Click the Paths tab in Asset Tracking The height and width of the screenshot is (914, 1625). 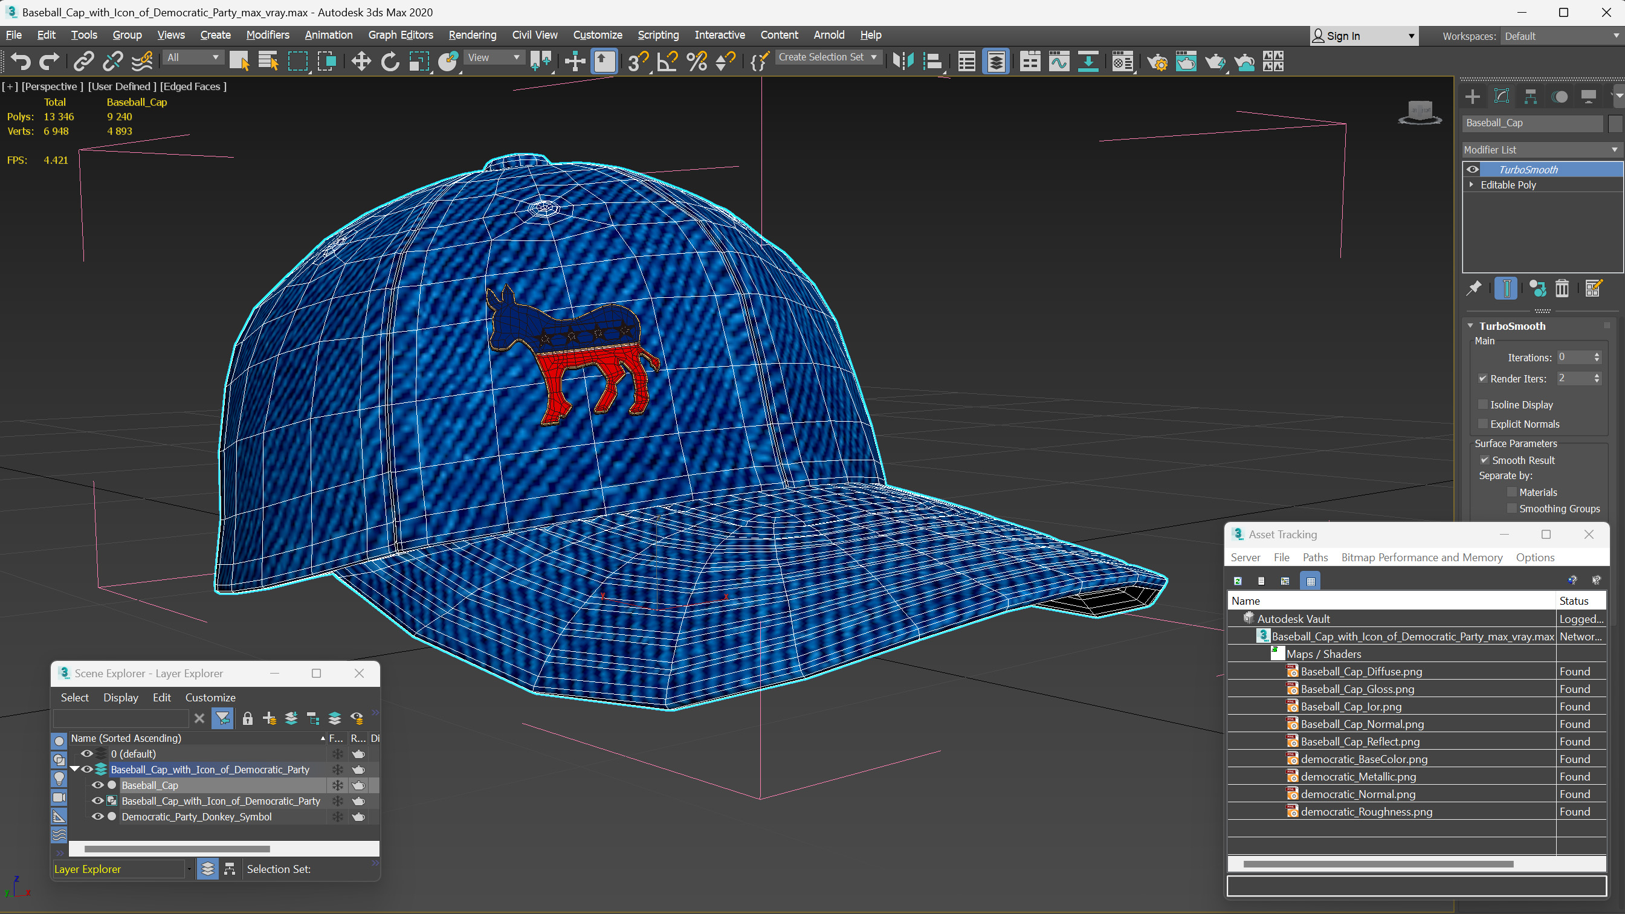pos(1314,558)
